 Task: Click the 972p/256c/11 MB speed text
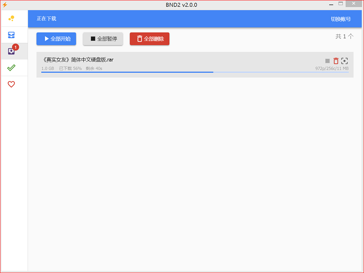pos(332,68)
